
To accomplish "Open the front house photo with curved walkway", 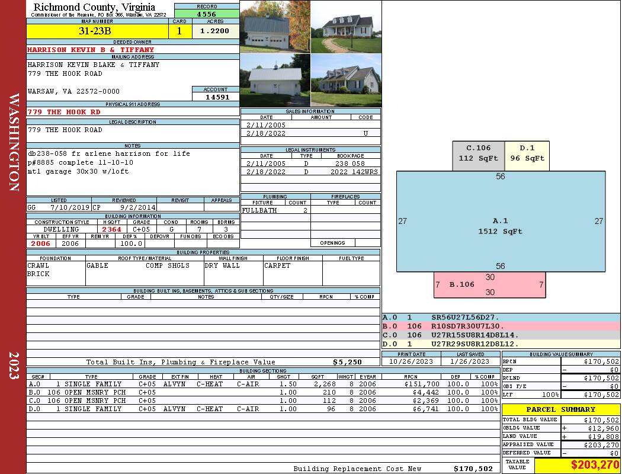I will click(347, 27).
